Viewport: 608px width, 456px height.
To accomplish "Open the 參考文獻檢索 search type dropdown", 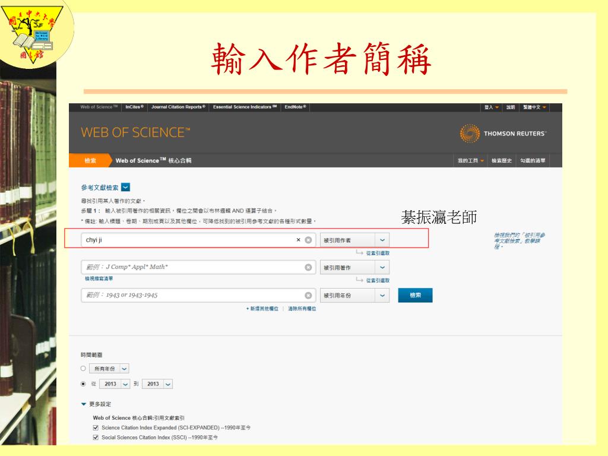I will (x=125, y=187).
